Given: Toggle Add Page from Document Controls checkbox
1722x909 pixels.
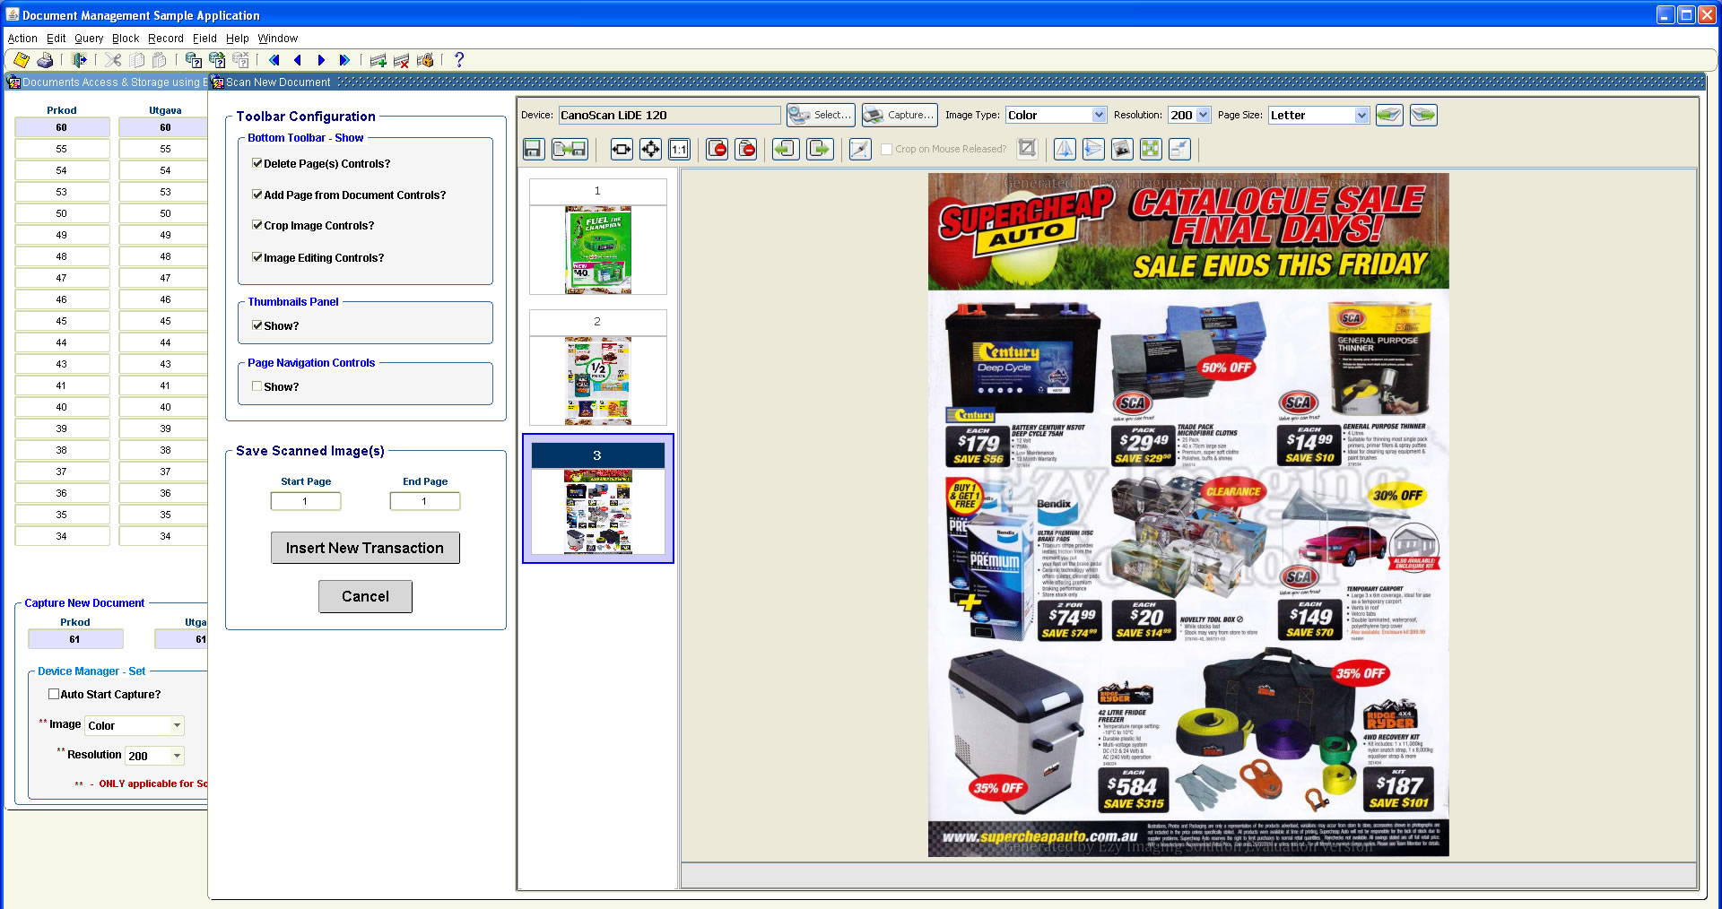Looking at the screenshot, I should pyautogui.click(x=257, y=195).
